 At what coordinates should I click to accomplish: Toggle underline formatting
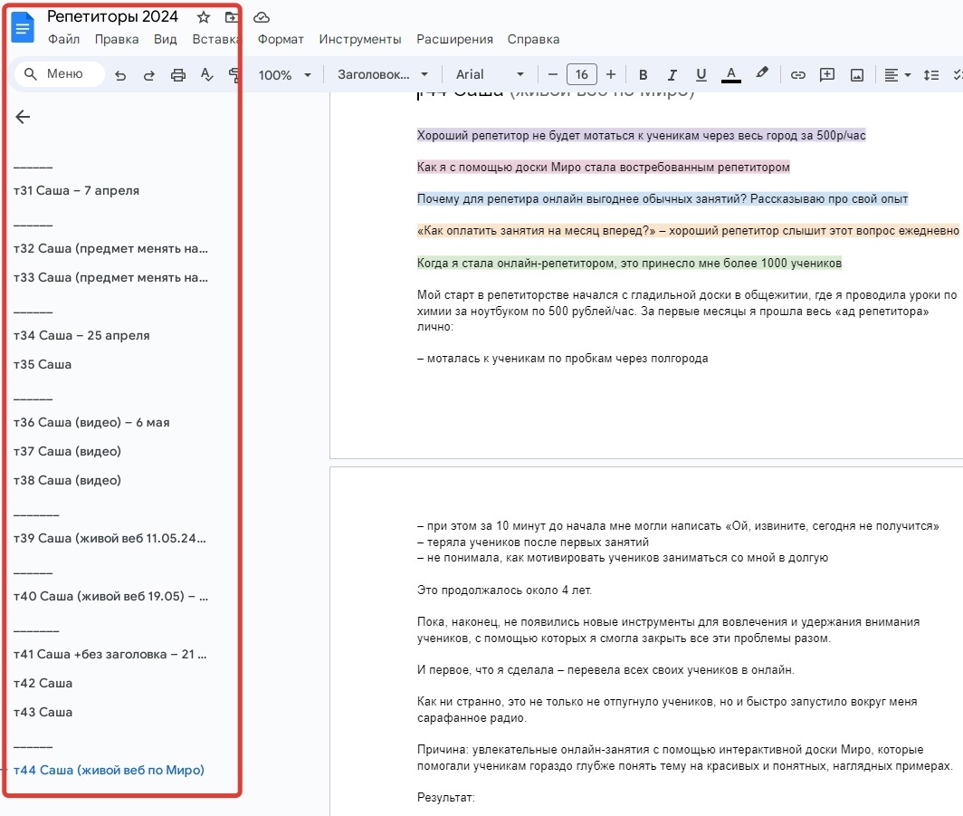coord(701,74)
